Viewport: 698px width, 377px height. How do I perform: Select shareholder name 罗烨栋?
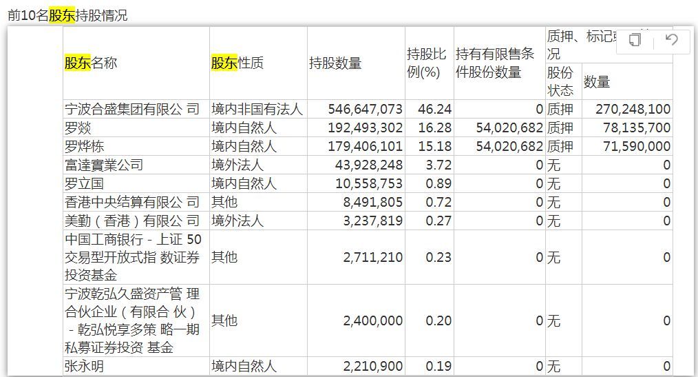(84, 147)
